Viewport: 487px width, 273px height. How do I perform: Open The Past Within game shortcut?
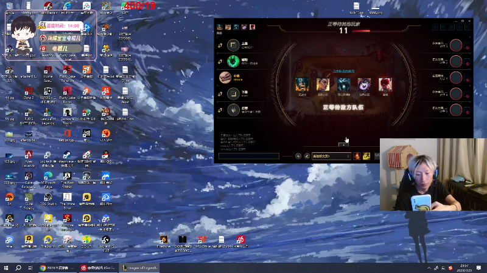coord(68,180)
